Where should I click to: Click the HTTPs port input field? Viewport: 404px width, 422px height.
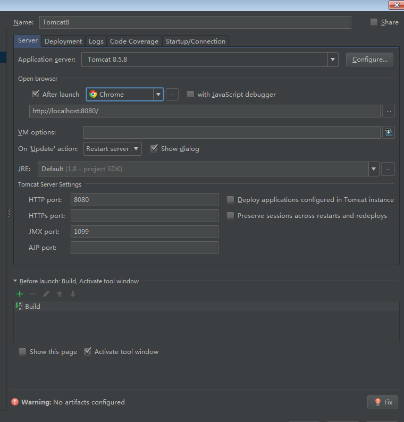[x=145, y=216]
